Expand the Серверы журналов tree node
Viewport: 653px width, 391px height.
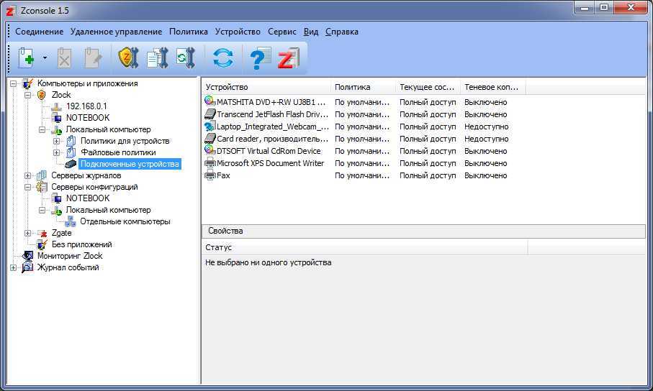click(28, 175)
